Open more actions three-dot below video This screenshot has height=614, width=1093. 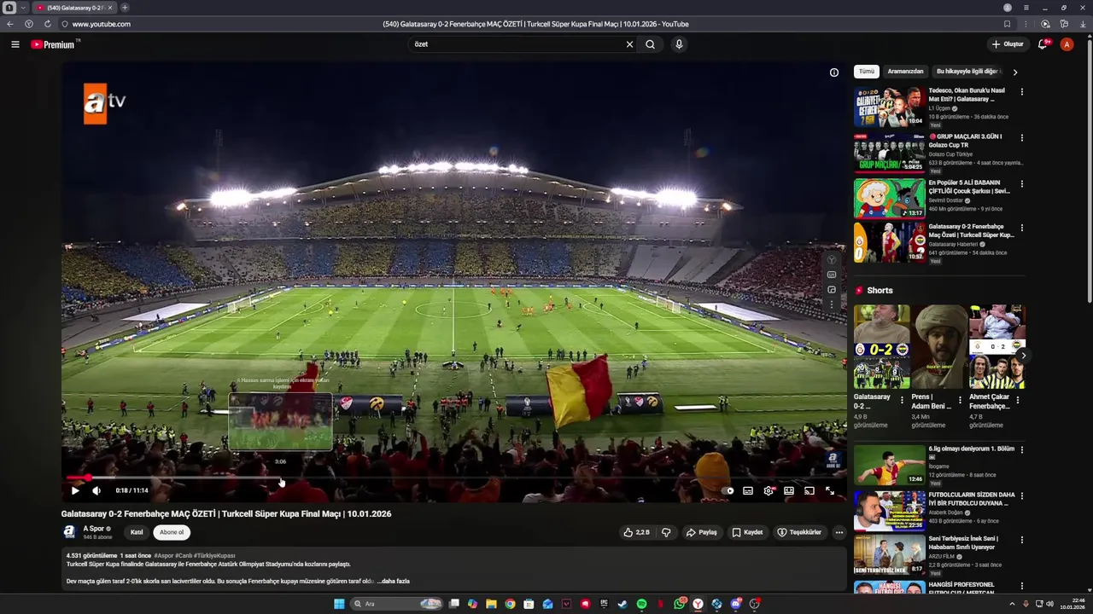(x=839, y=532)
